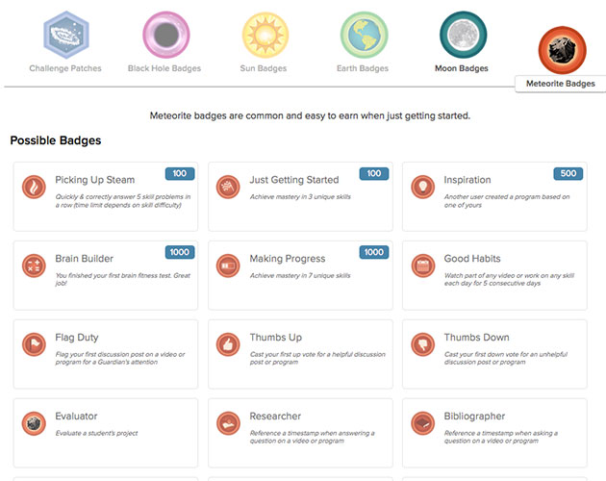Click the Researcher badge icon

(x=228, y=422)
